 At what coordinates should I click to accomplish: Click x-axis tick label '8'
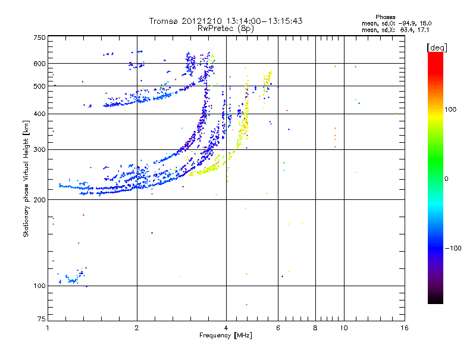315,328
